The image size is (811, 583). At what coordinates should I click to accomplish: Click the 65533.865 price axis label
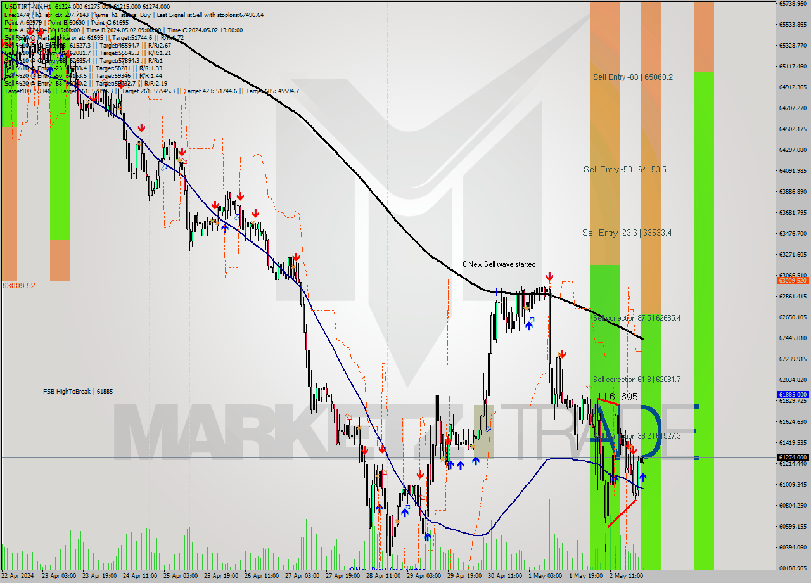pyautogui.click(x=792, y=24)
